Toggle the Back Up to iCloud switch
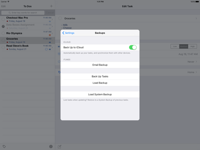 coord(133,47)
